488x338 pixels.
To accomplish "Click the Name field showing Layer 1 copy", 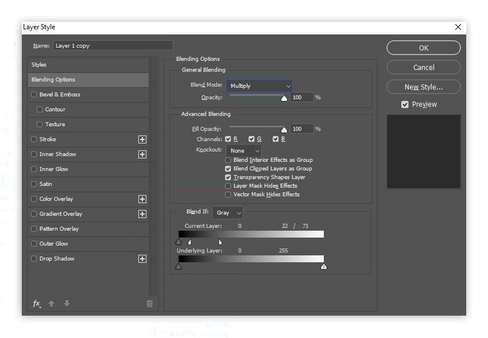I will [113, 45].
